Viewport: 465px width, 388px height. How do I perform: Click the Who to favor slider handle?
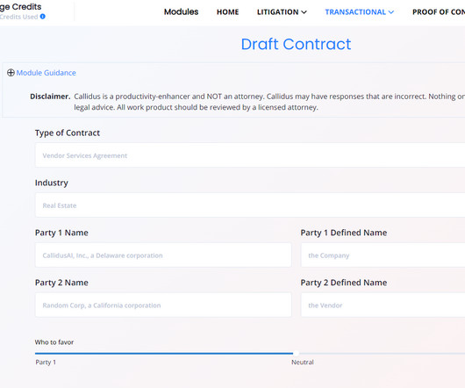296,353
